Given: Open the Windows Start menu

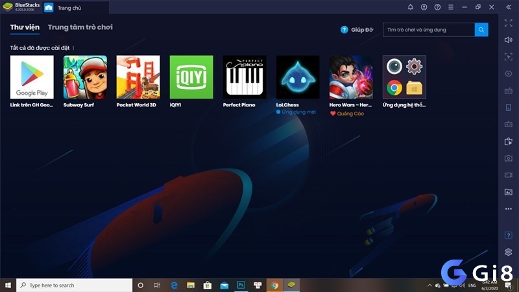Looking at the screenshot, I should click(x=8, y=285).
